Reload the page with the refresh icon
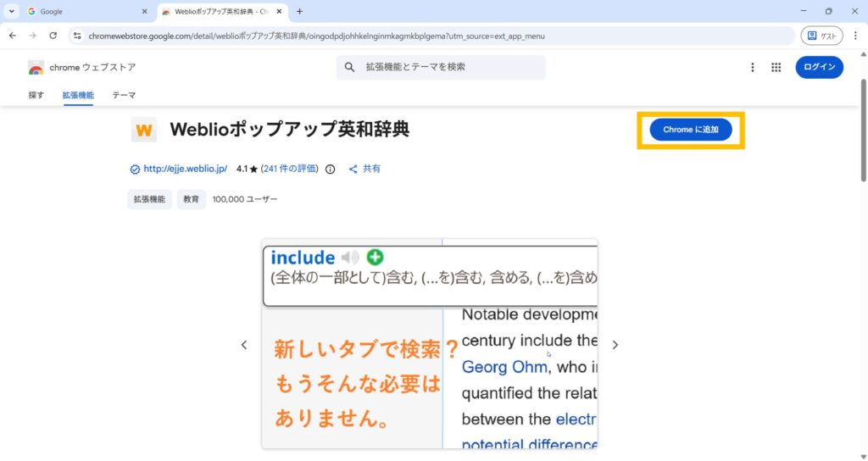The height and width of the screenshot is (461, 868). click(53, 36)
